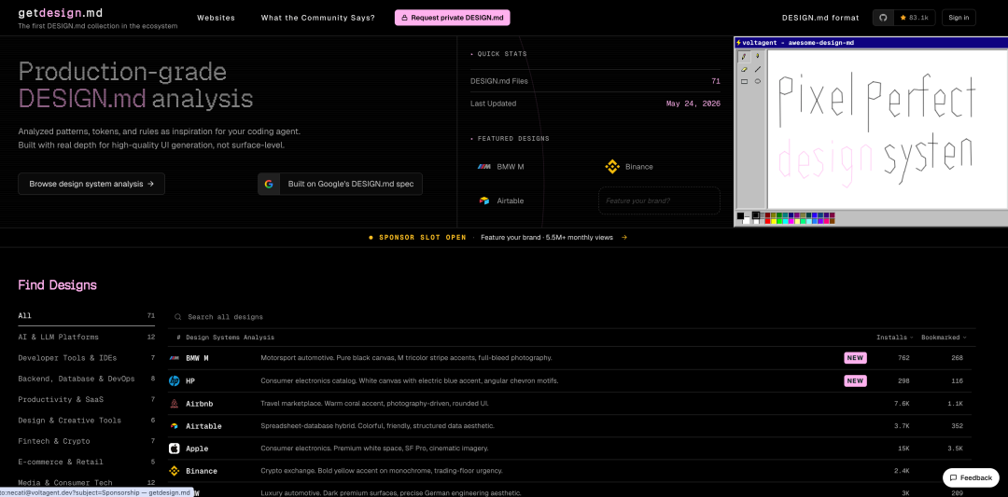The height and width of the screenshot is (497, 1008).
Task: Click SPONSOR SLOT OPEN banner text
Action: 423,237
